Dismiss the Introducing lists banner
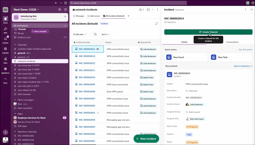 (x=65, y=17)
